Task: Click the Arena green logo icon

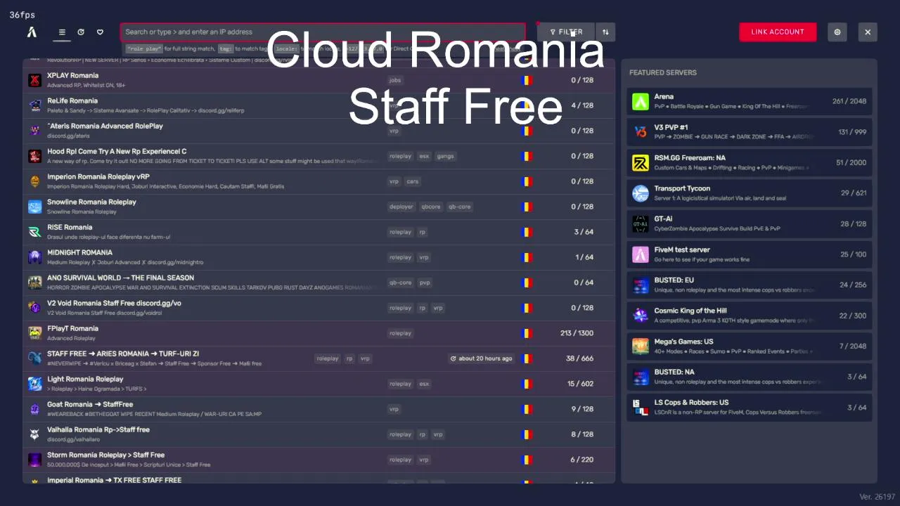Action: pos(640,102)
